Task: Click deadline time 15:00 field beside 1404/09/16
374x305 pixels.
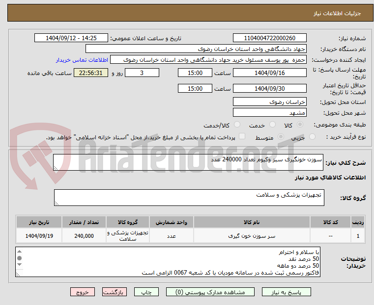Action: point(195,73)
